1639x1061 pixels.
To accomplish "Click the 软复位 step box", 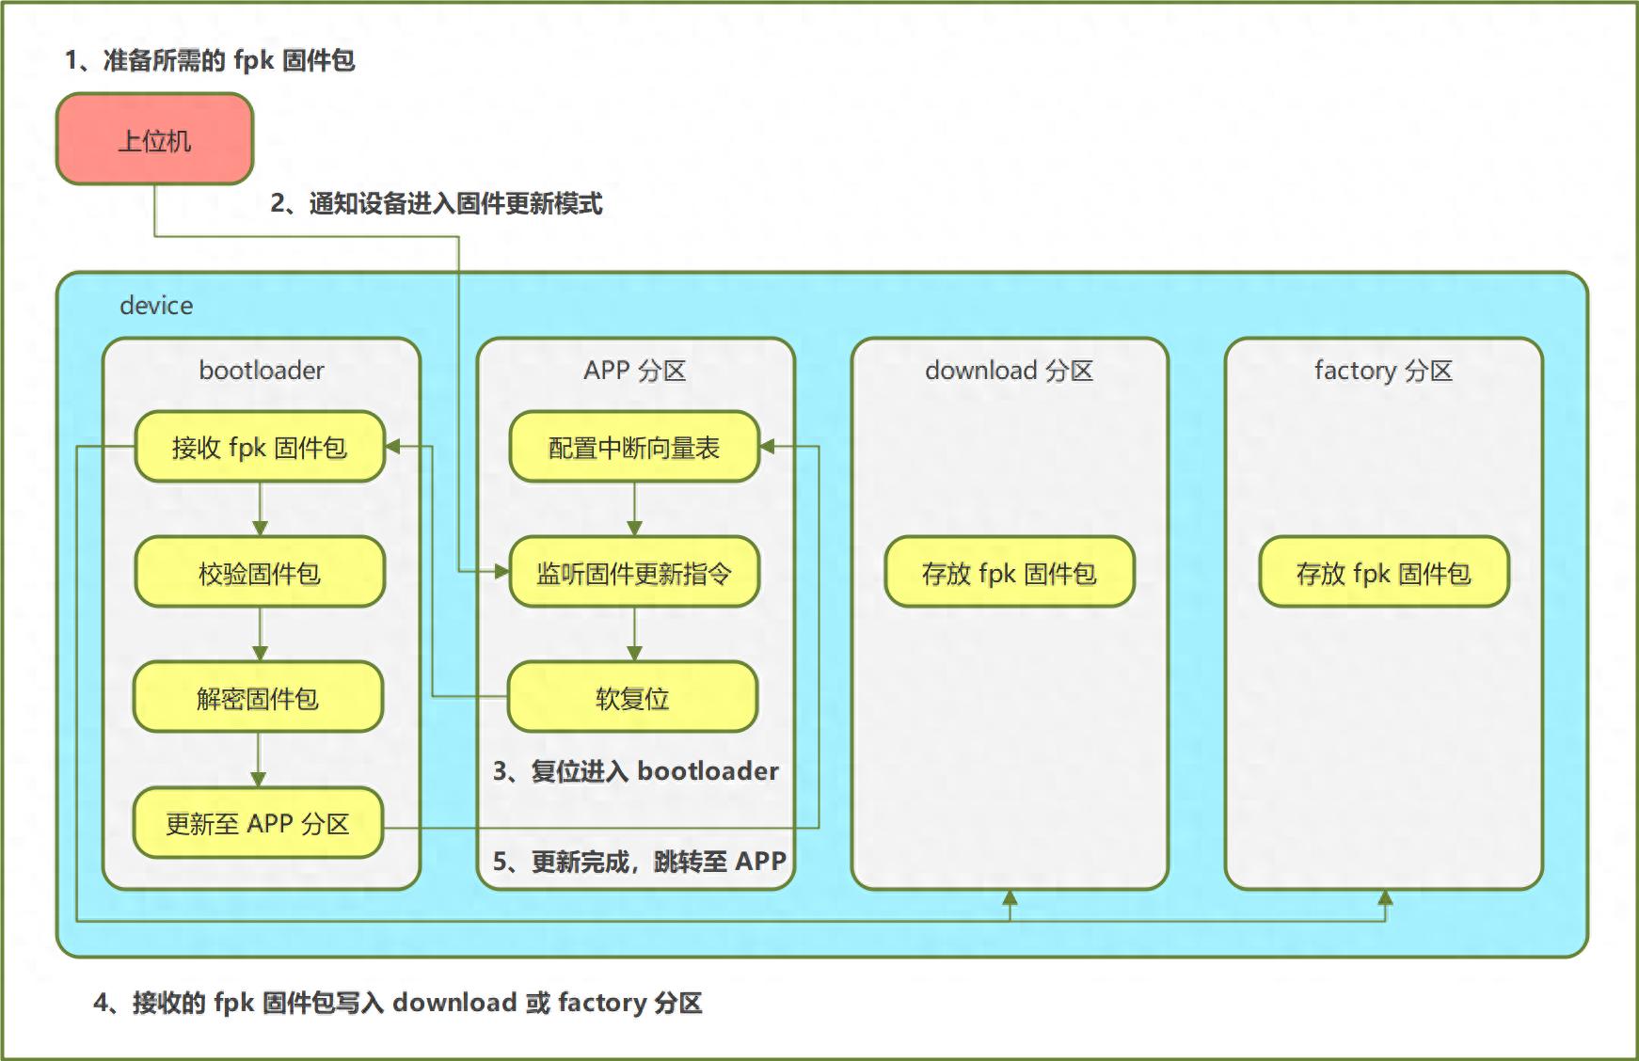I will tap(632, 697).
